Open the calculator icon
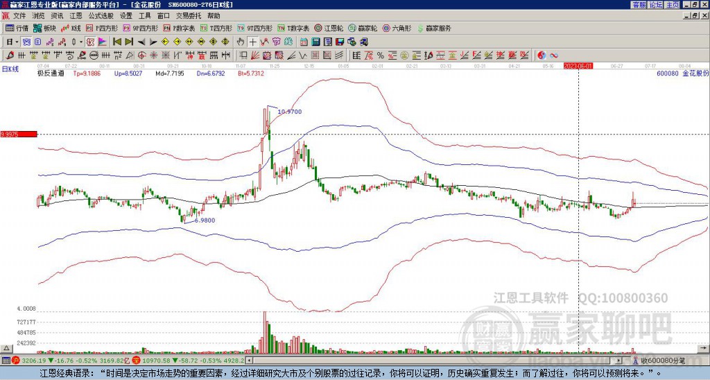The width and height of the screenshot is (710, 380). [x=316, y=42]
